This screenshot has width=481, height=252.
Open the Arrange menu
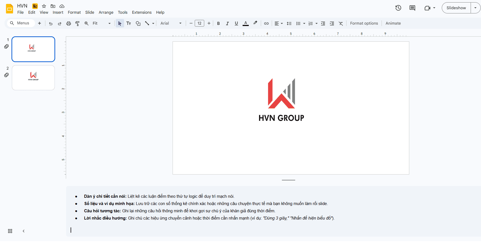[106, 12]
